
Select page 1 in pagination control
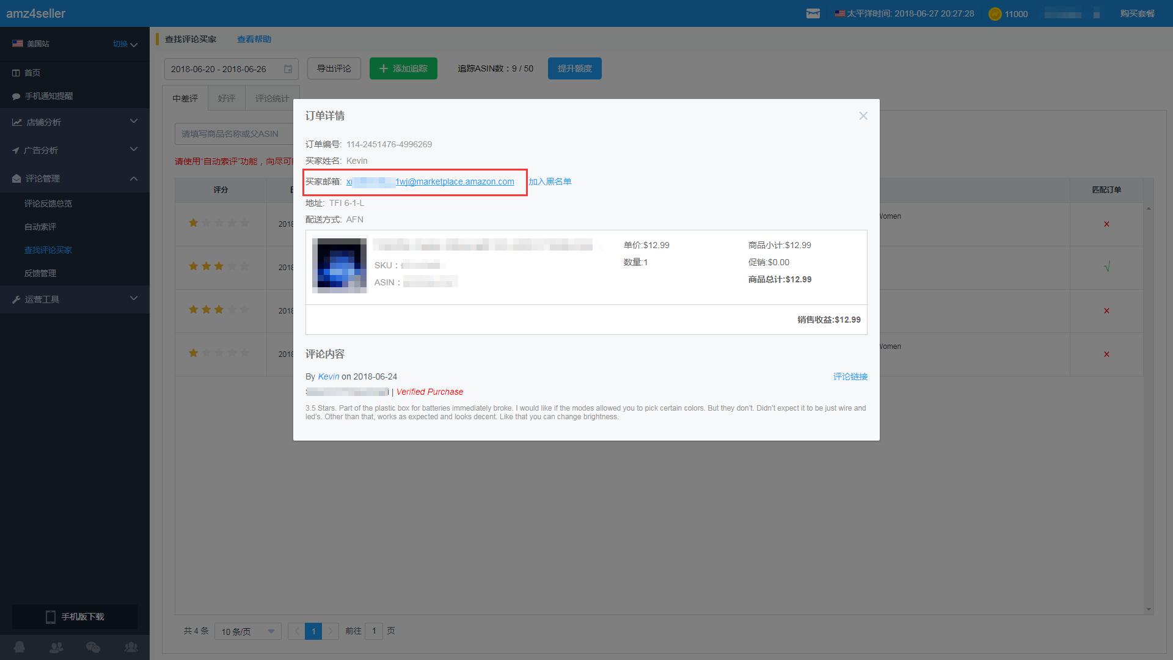[x=313, y=631]
